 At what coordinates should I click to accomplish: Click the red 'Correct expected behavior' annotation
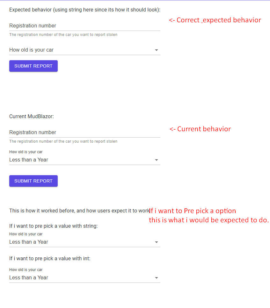[215, 20]
